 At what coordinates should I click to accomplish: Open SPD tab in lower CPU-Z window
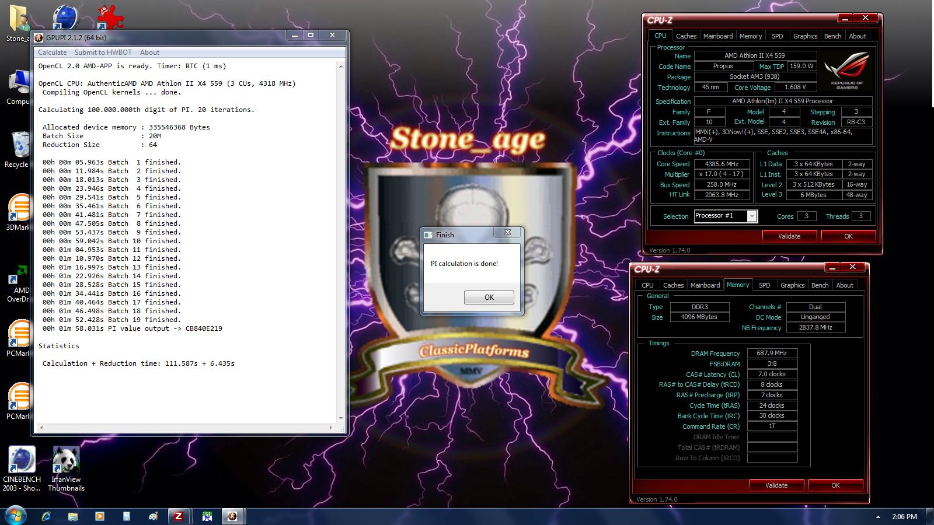[x=764, y=285]
